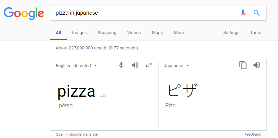This screenshot has width=278, height=138.
Task: Swap the translation languages
Action: (149, 65)
